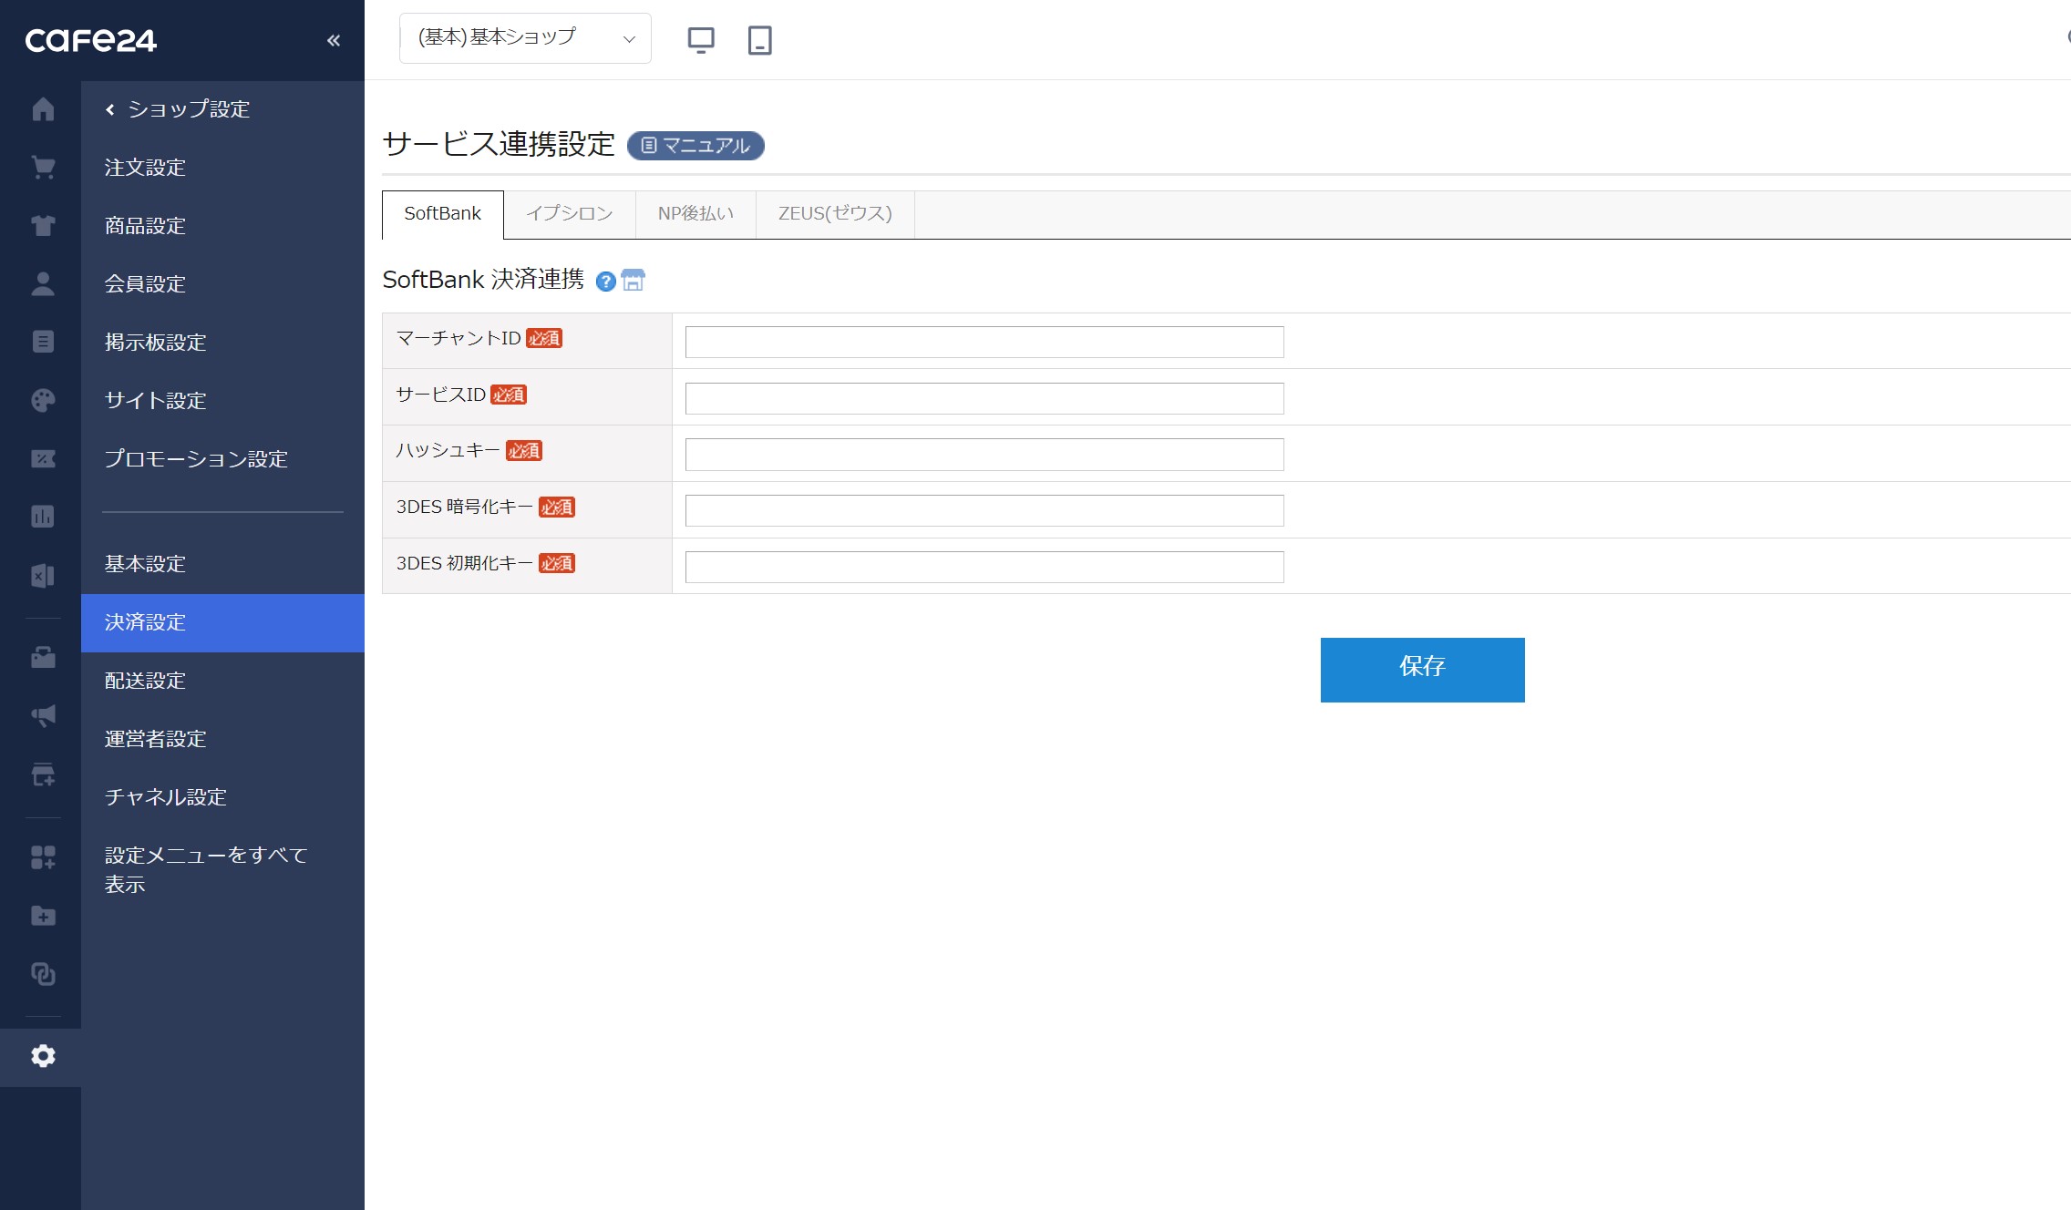
Task: Switch to the ZEUS(ゼウス) tab
Action: pyautogui.click(x=835, y=214)
